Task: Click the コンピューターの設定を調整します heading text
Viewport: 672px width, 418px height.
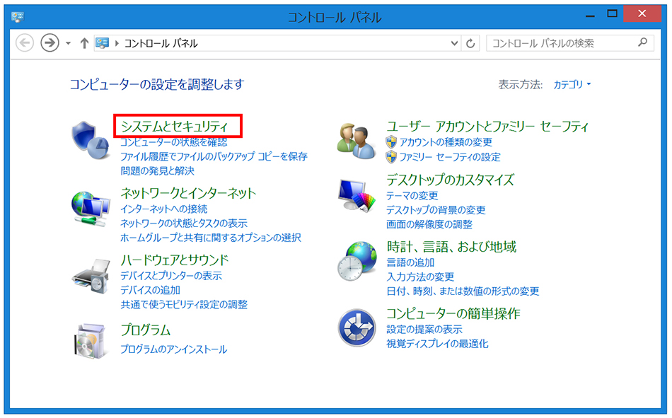Action: click(157, 84)
